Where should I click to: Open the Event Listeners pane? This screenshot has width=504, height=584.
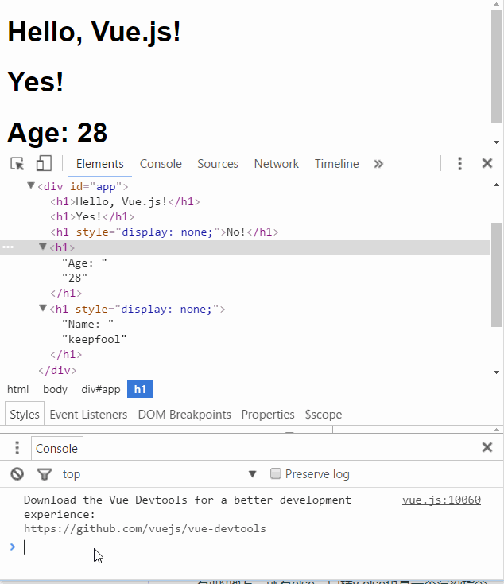pos(88,415)
